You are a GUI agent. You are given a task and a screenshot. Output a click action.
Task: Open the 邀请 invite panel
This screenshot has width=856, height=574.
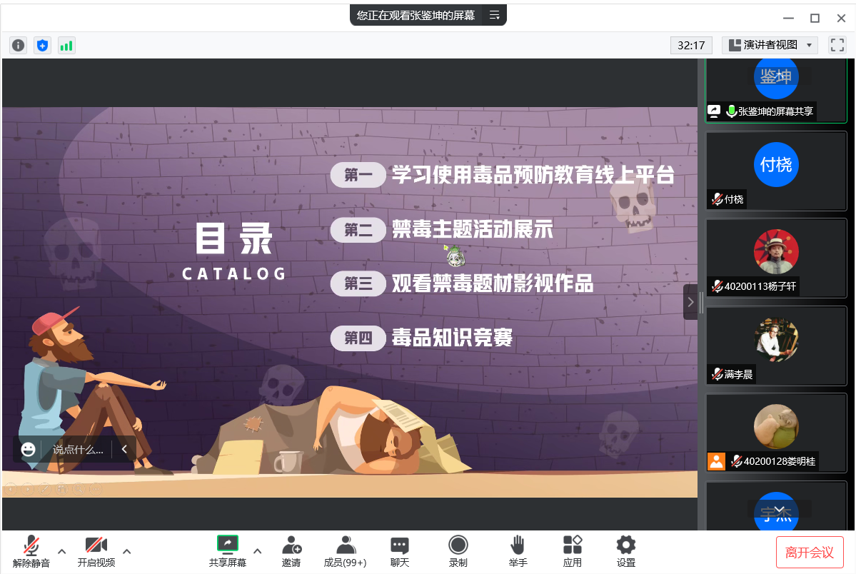coord(291,551)
